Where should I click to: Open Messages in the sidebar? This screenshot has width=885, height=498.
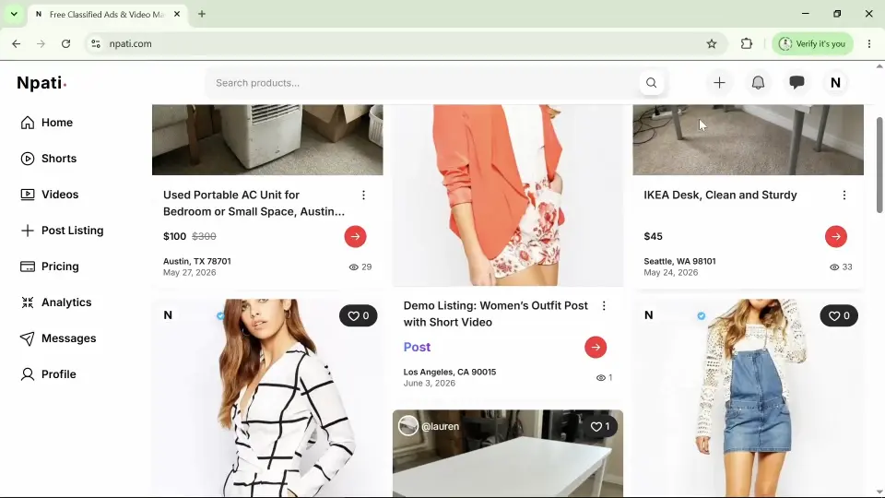(57, 338)
